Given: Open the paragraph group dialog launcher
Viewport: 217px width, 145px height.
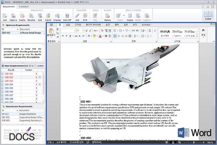Looking at the screenshot, I should click(156, 41).
